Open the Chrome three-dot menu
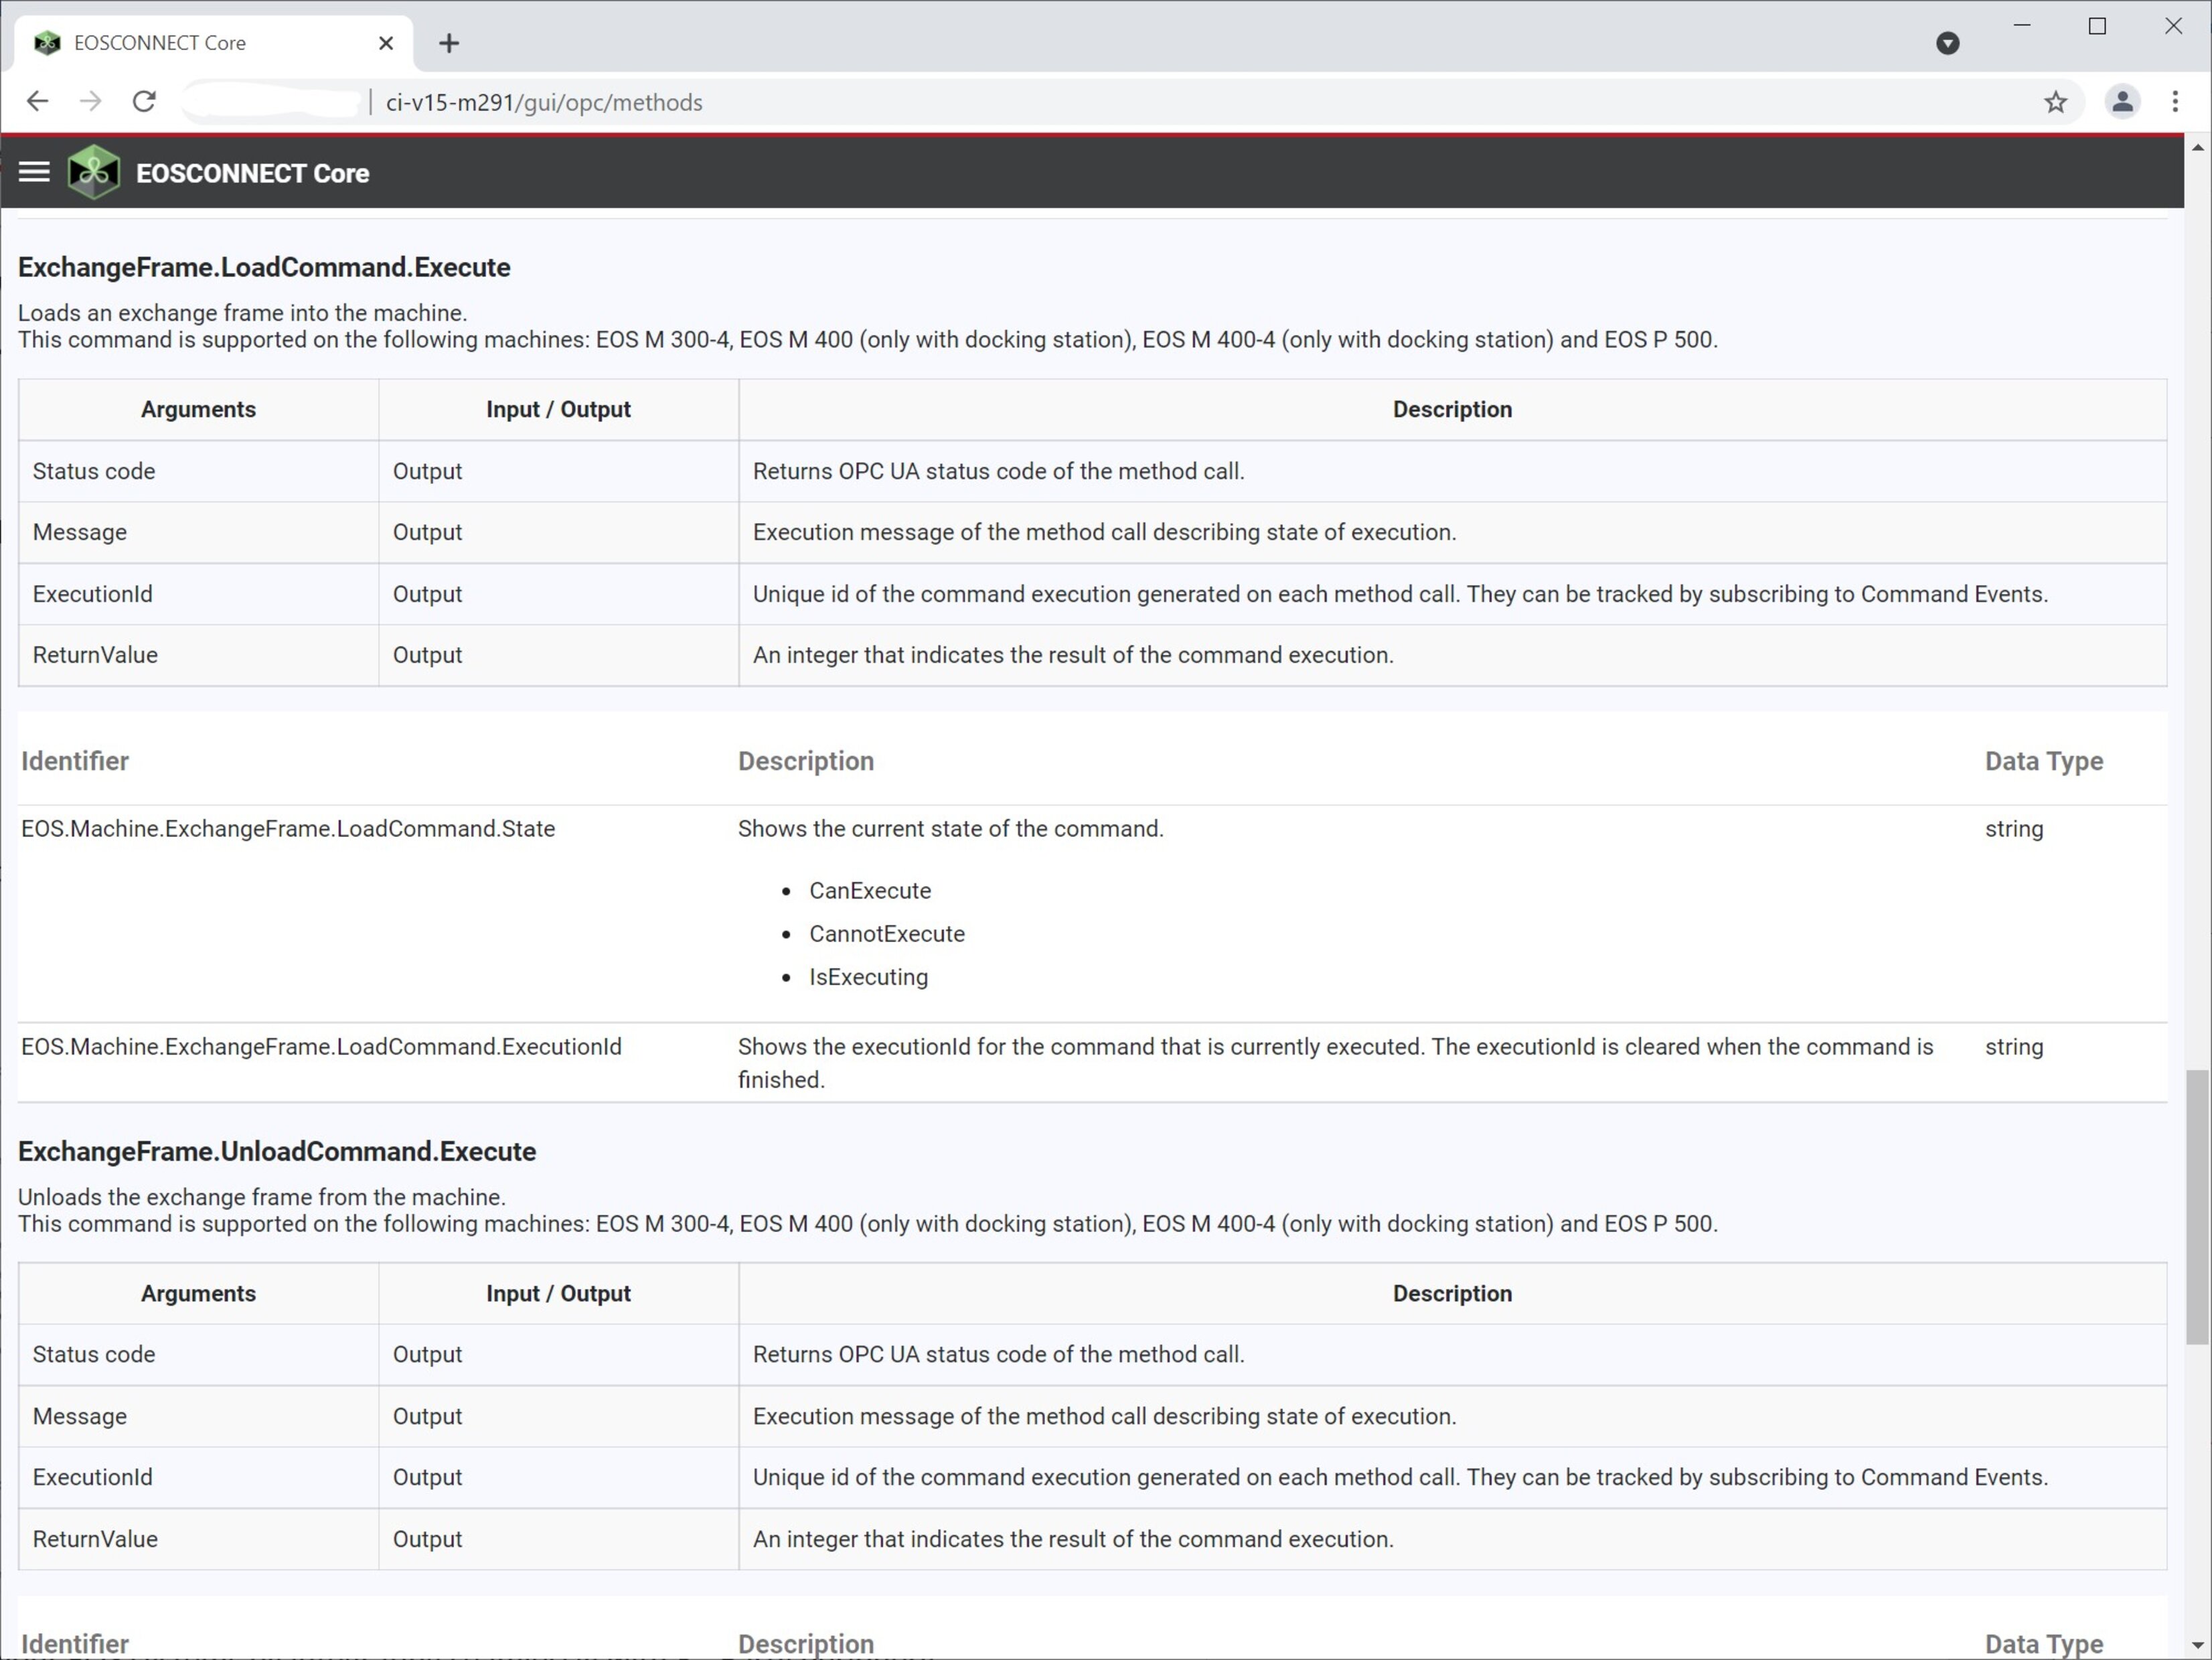Screen dimensions: 2212x1660 coord(2175,101)
